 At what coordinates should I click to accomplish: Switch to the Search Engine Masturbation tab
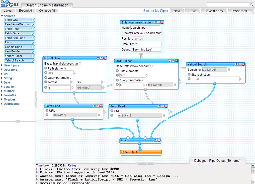(x=47, y=5)
